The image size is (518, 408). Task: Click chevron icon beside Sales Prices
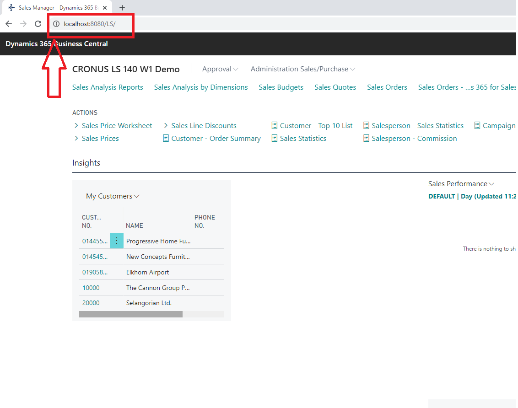coord(76,138)
